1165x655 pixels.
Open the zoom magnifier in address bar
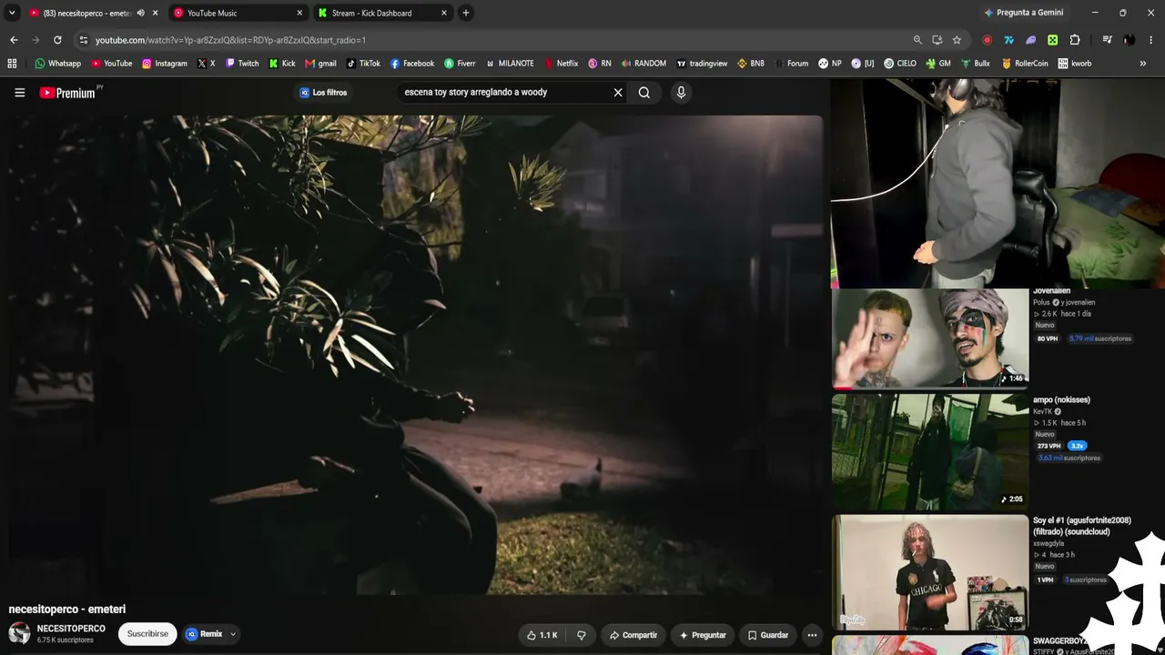(x=917, y=40)
